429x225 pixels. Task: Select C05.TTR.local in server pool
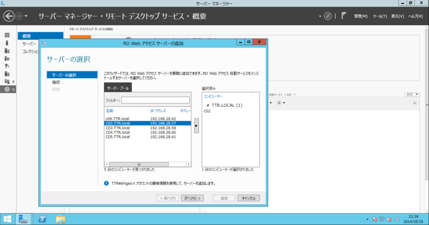point(117,136)
